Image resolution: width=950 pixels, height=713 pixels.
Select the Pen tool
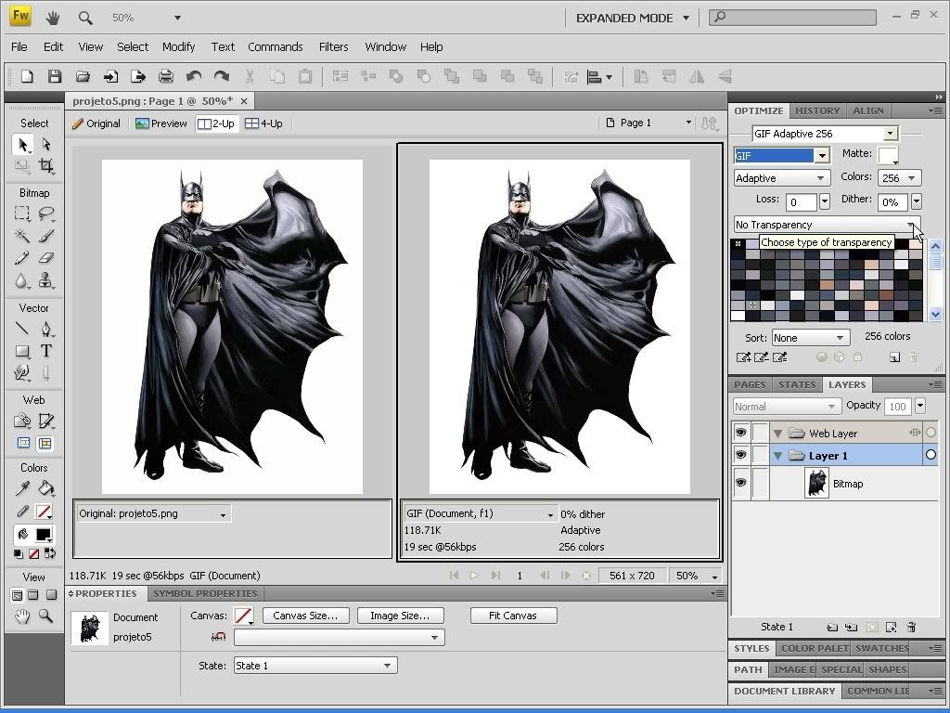(x=46, y=329)
